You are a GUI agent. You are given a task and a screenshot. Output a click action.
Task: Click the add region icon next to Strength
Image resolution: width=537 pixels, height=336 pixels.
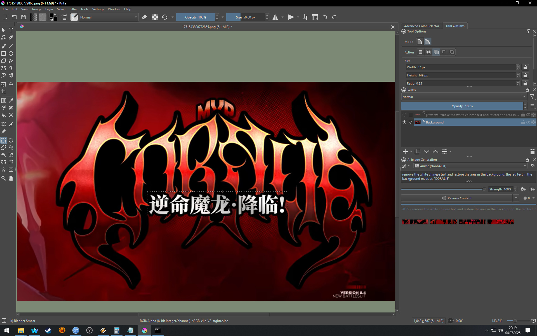(x=532, y=189)
